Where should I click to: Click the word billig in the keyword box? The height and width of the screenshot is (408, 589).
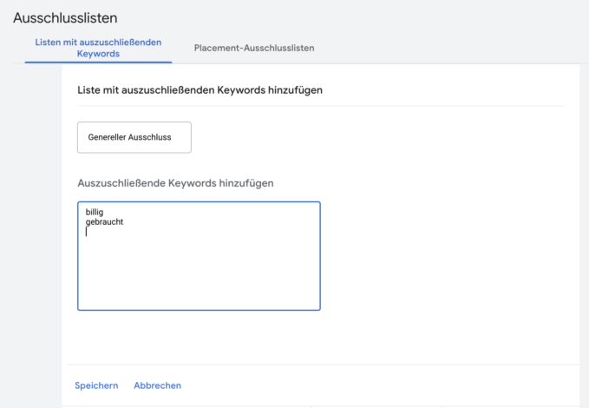(95, 212)
